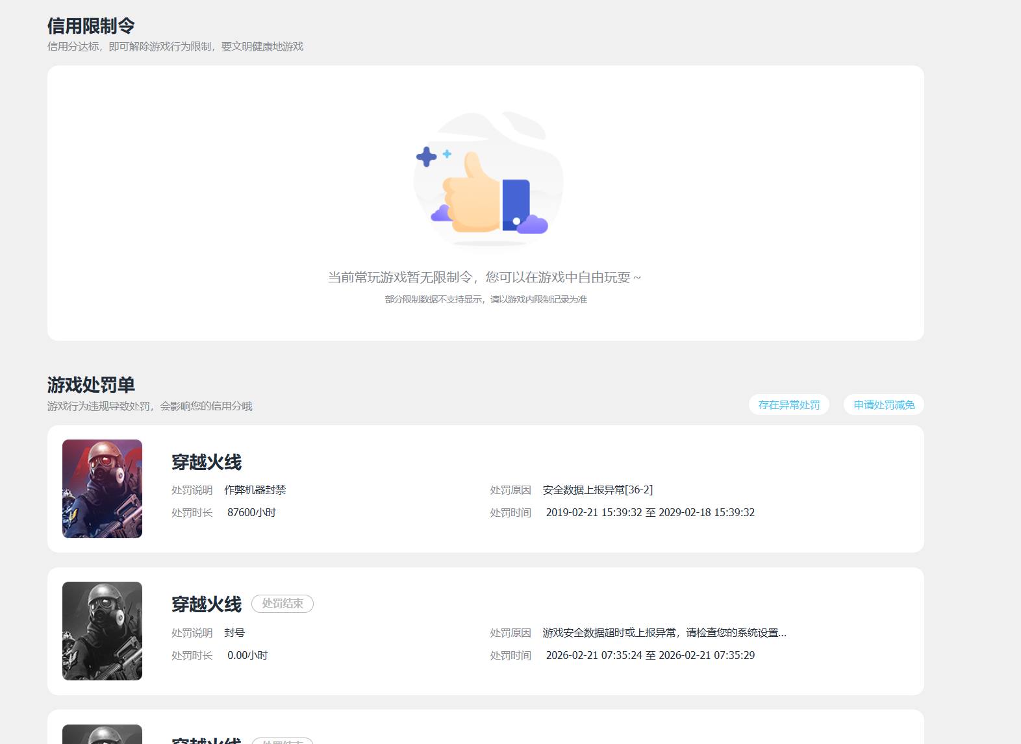Click the reason 安全数据上报异常[36-2]

click(x=598, y=490)
